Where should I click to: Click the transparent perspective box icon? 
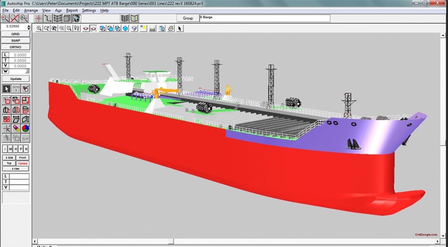coord(134,28)
